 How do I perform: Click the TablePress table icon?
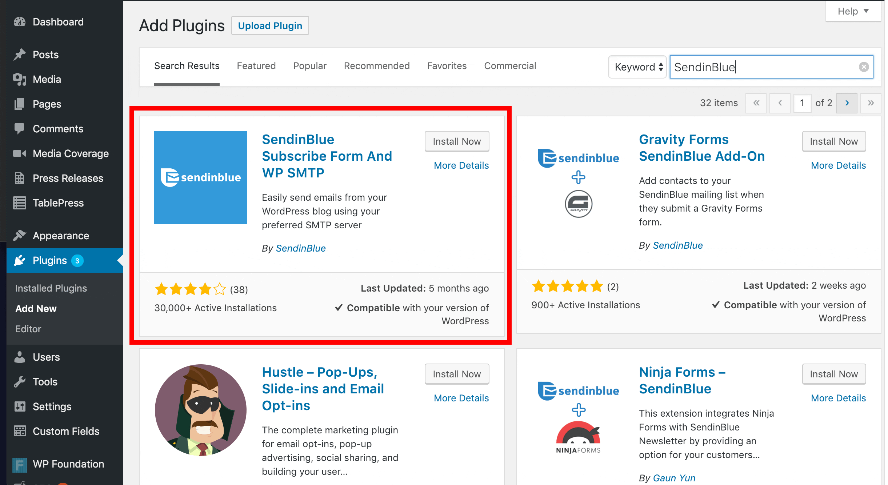(20, 203)
